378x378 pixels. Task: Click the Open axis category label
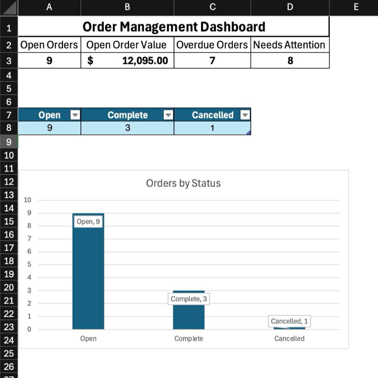pyautogui.click(x=88, y=339)
